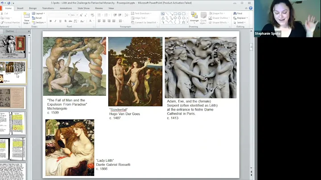Toggle Underline formatting

click(60, 21)
